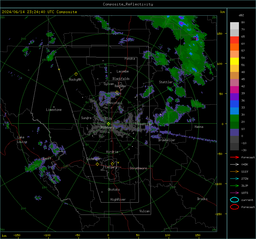Screen dimensions: 256x239
Task: Pick the red 65–60 dBZ swatch
Action: (234, 40)
